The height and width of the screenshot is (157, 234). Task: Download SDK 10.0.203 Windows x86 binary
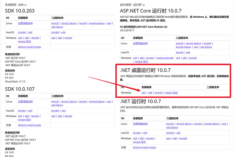60,38
